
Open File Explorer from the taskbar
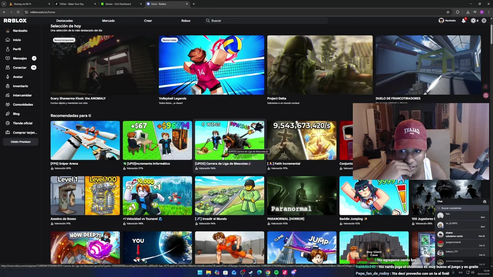click(x=208, y=272)
